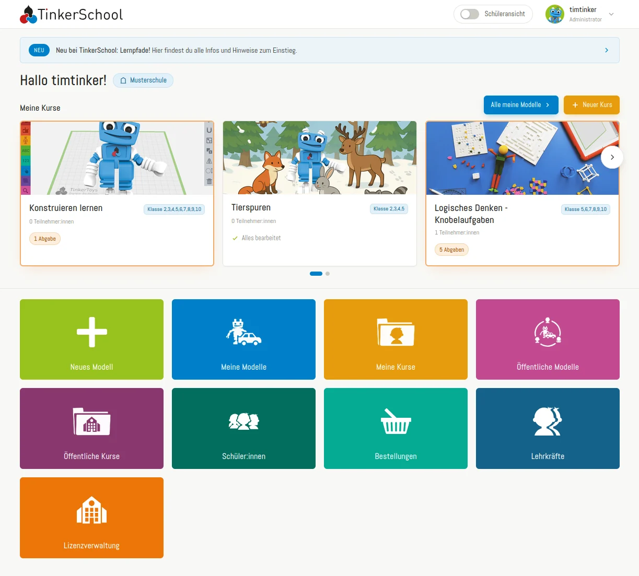Open the 5 Abgaben badge
The width and height of the screenshot is (639, 576).
[451, 250]
